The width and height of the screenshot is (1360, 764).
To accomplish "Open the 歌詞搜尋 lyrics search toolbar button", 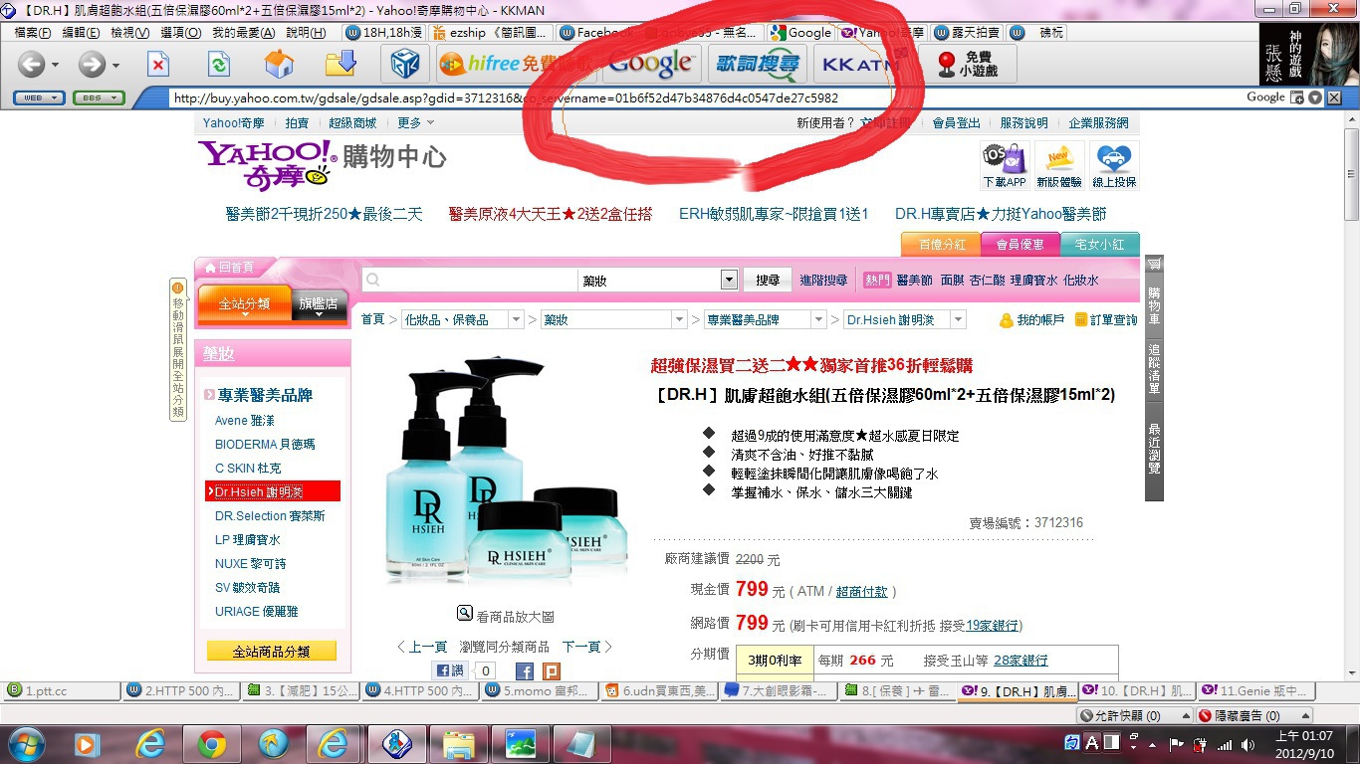I will click(x=759, y=65).
